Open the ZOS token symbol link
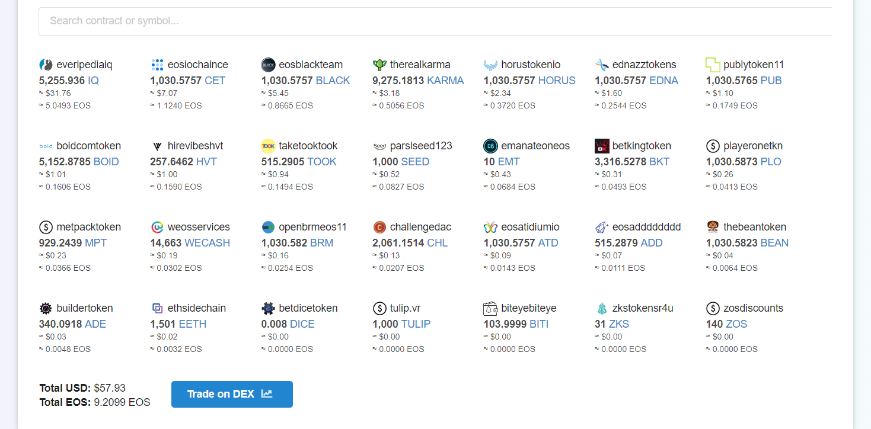The image size is (871, 429). [736, 324]
